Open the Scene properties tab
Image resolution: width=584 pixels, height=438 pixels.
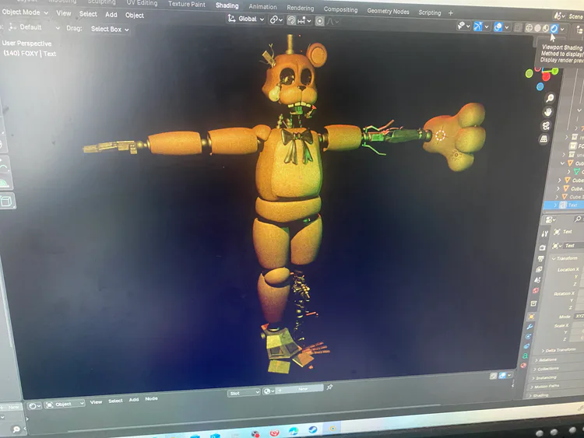click(x=537, y=279)
